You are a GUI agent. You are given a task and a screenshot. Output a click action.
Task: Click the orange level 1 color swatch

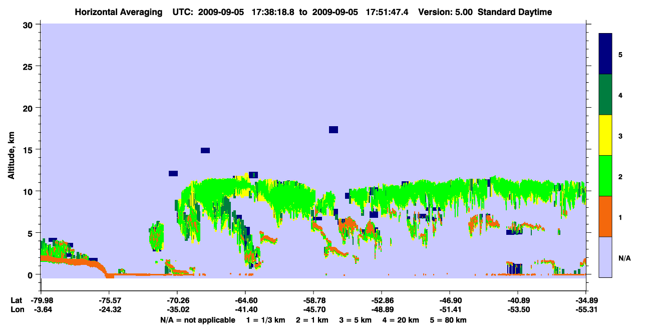pos(605,216)
